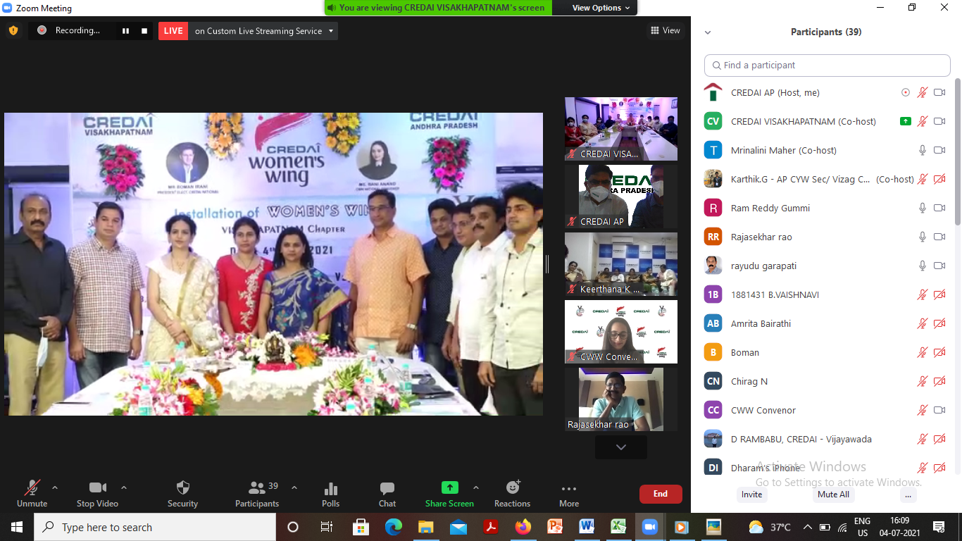
Task: Expand audio settings arrow next to Unmute
Action: tap(55, 487)
